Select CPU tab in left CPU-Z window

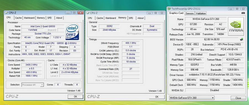pos(9,18)
